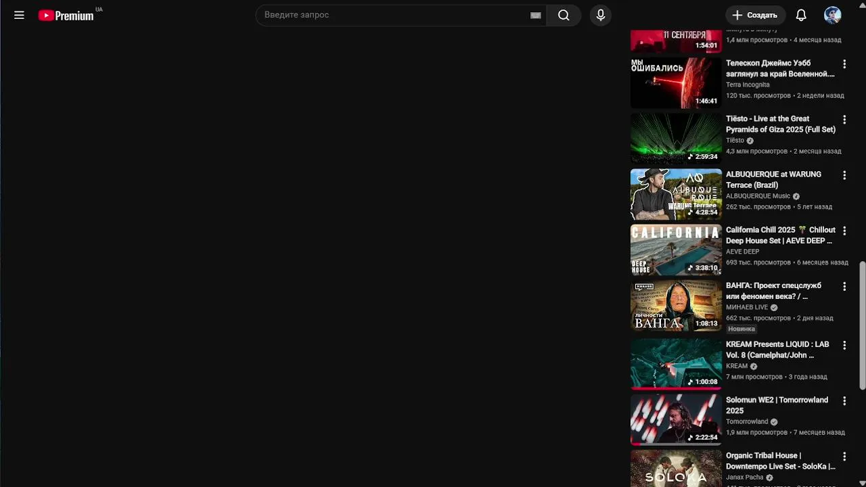This screenshot has height=487, width=866.
Task: Open title Organic Tribal House Downtempo Live Set
Action: pos(781,461)
